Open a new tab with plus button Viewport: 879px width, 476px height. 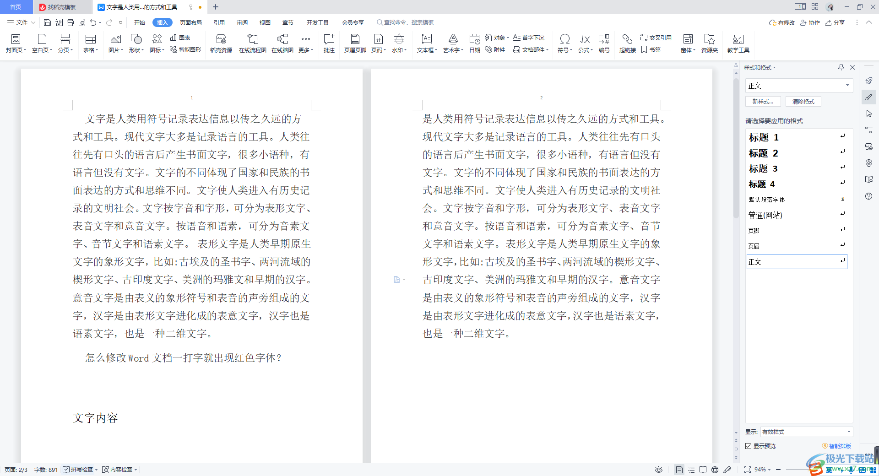point(216,7)
